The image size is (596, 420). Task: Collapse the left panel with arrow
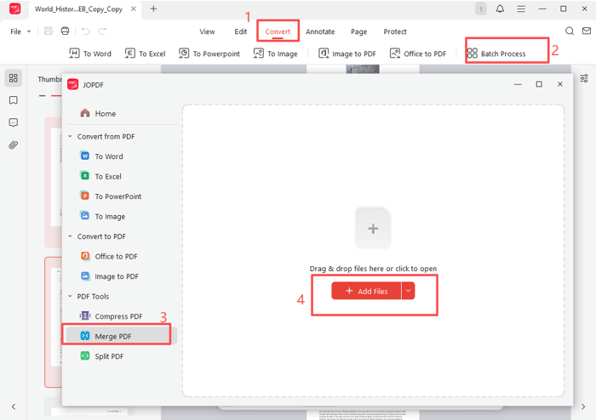pos(14,406)
